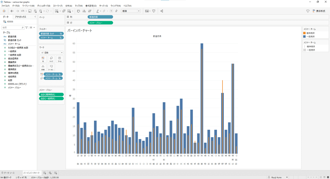Switch to the アナリティクス tab
The height and width of the screenshot is (179, 330).
[21, 17]
